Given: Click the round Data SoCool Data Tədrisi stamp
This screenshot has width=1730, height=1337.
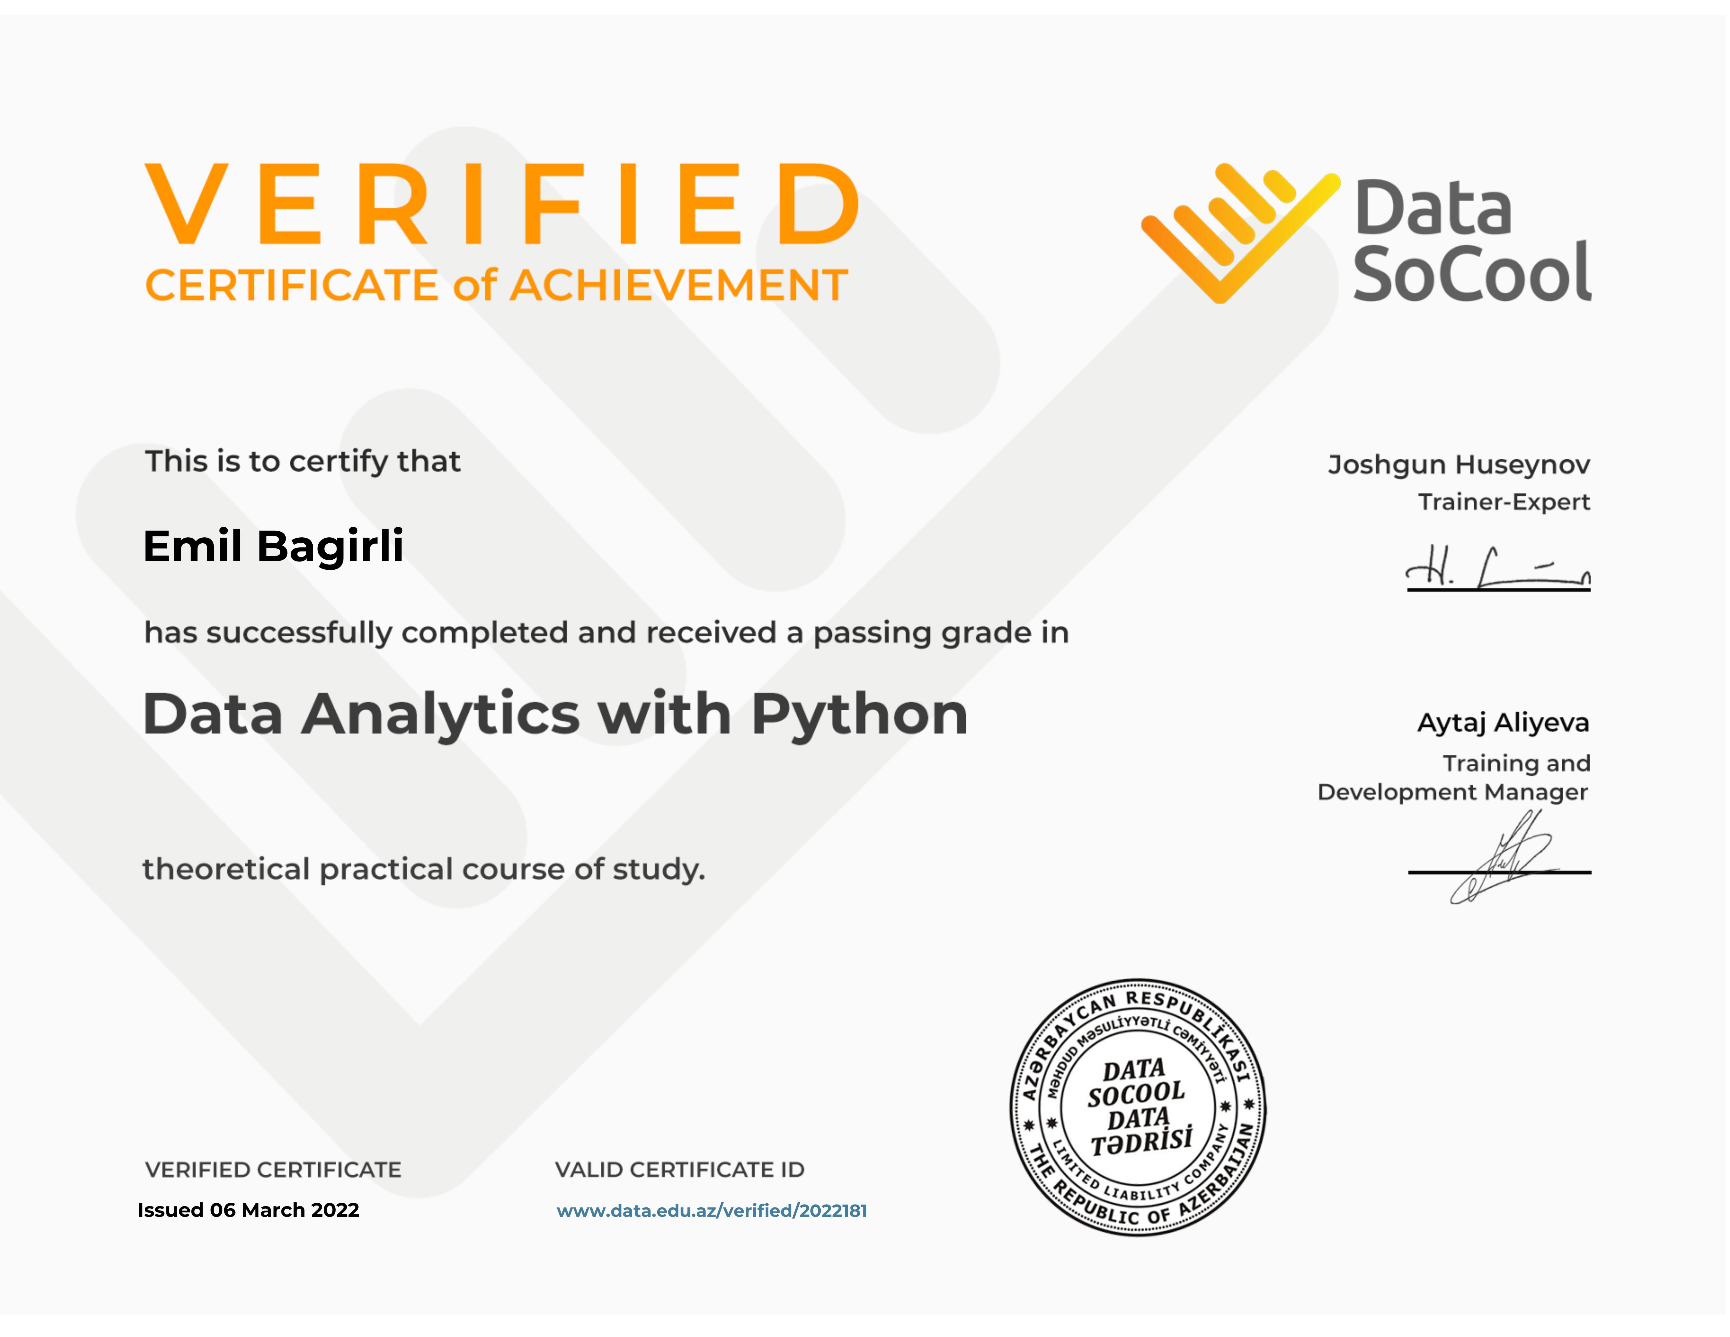Looking at the screenshot, I should (1138, 1107).
